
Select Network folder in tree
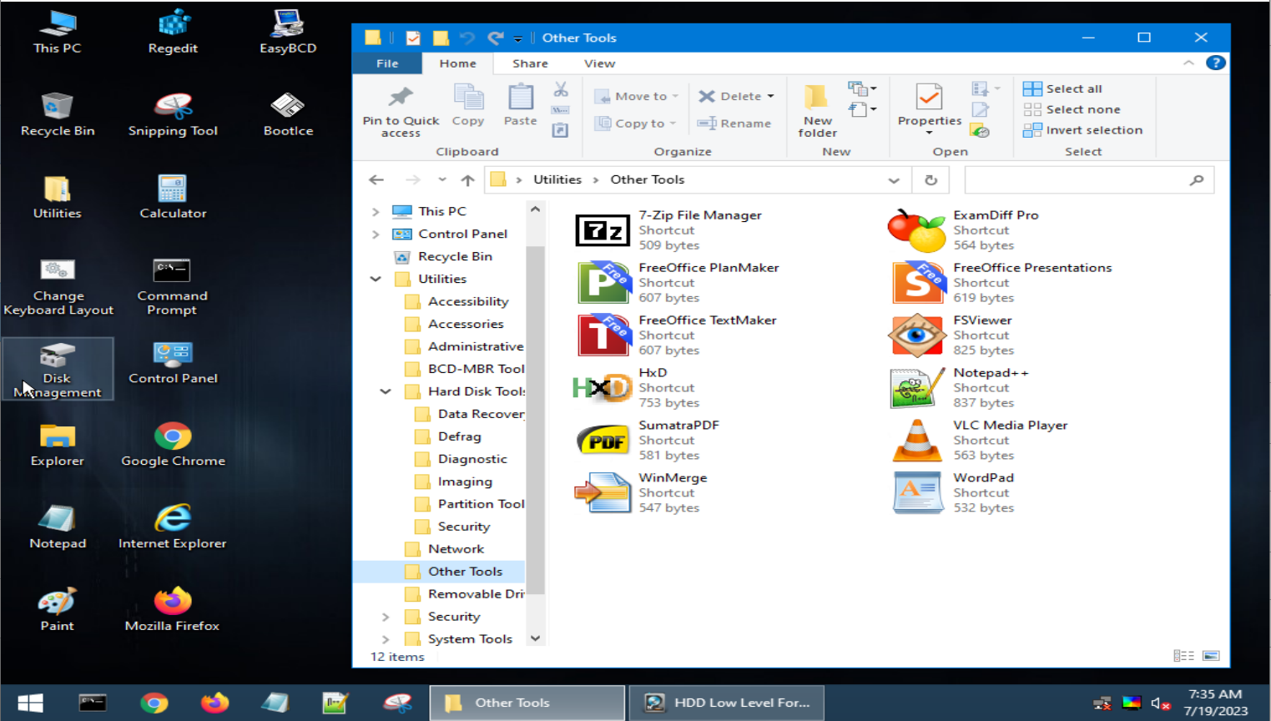click(x=444, y=548)
